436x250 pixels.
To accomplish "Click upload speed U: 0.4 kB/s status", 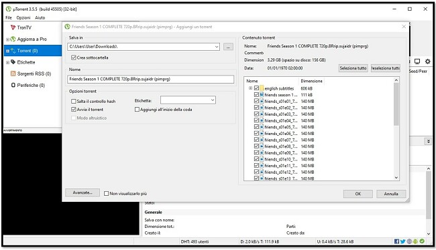I will (335, 241).
